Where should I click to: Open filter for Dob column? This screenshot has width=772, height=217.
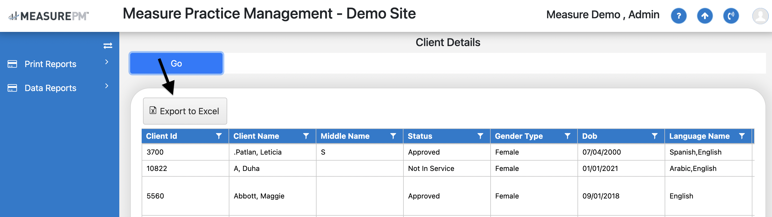pyautogui.click(x=655, y=136)
